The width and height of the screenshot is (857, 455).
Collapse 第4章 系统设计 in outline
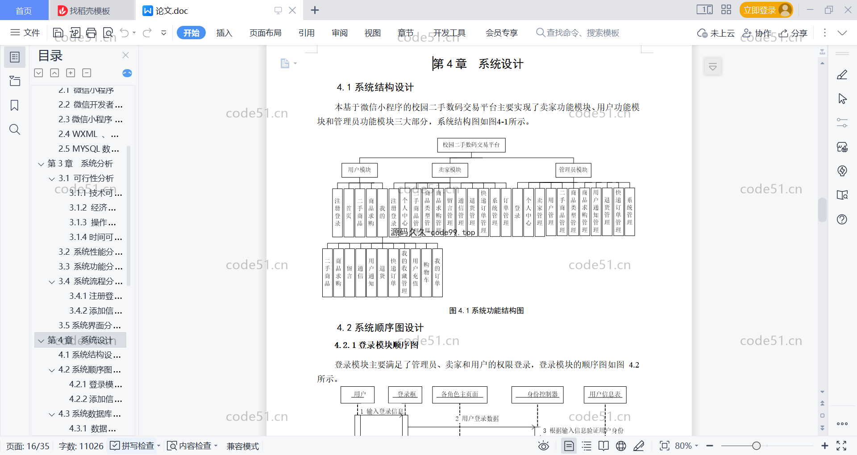click(41, 341)
